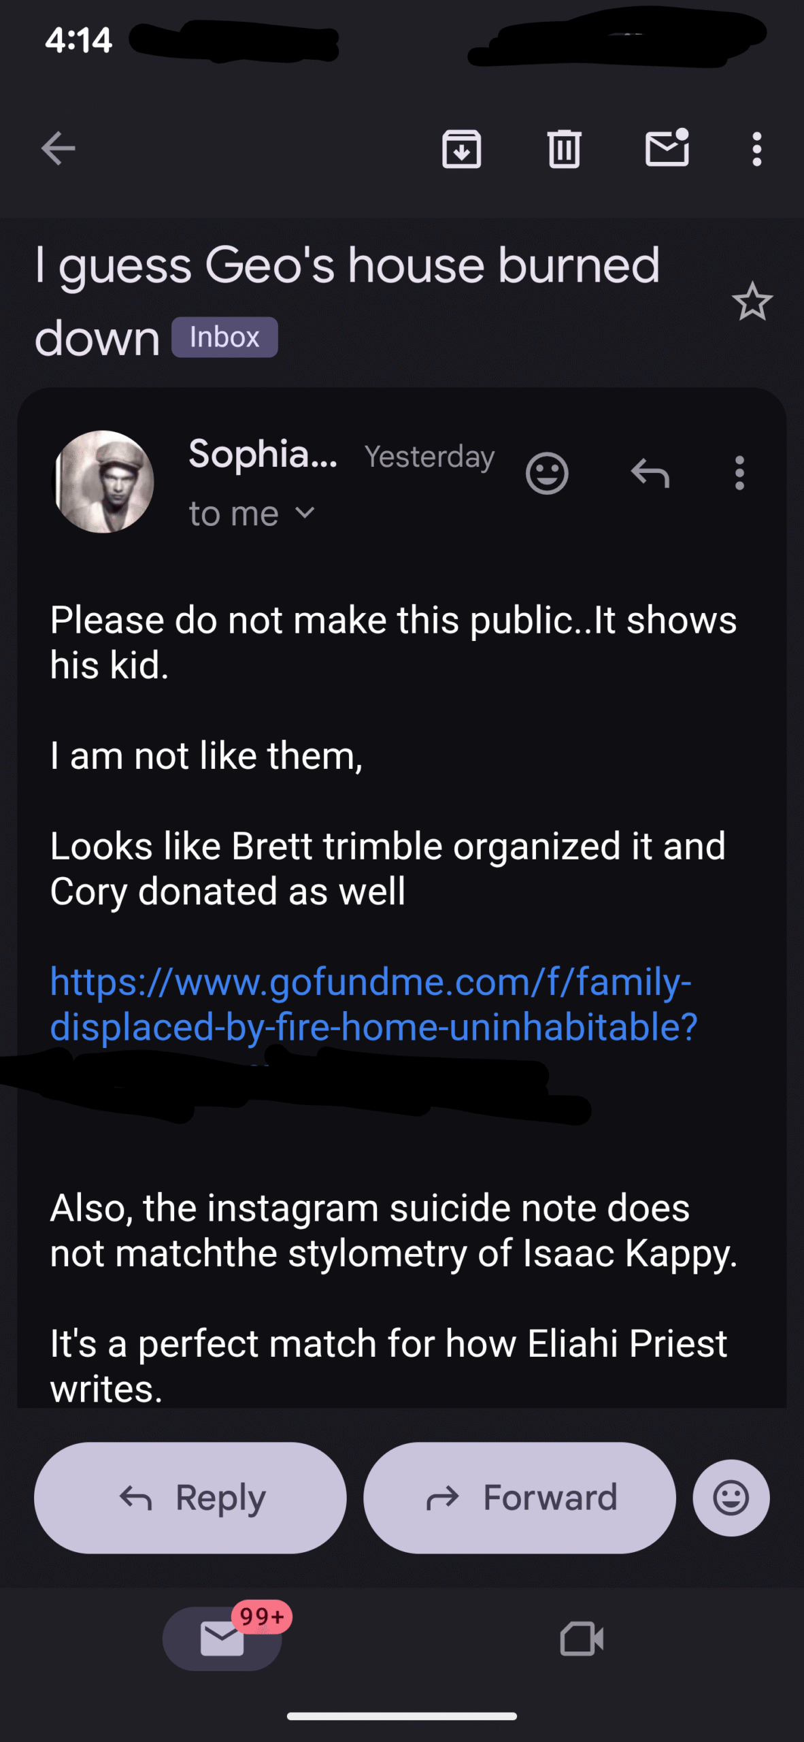
Task: Tap the reply arrow in message header
Action: click(x=650, y=473)
